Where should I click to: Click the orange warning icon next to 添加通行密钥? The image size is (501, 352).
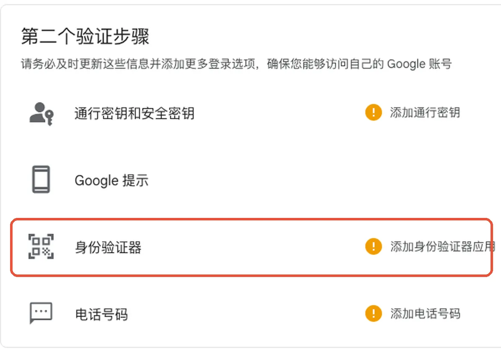pyautogui.click(x=374, y=113)
